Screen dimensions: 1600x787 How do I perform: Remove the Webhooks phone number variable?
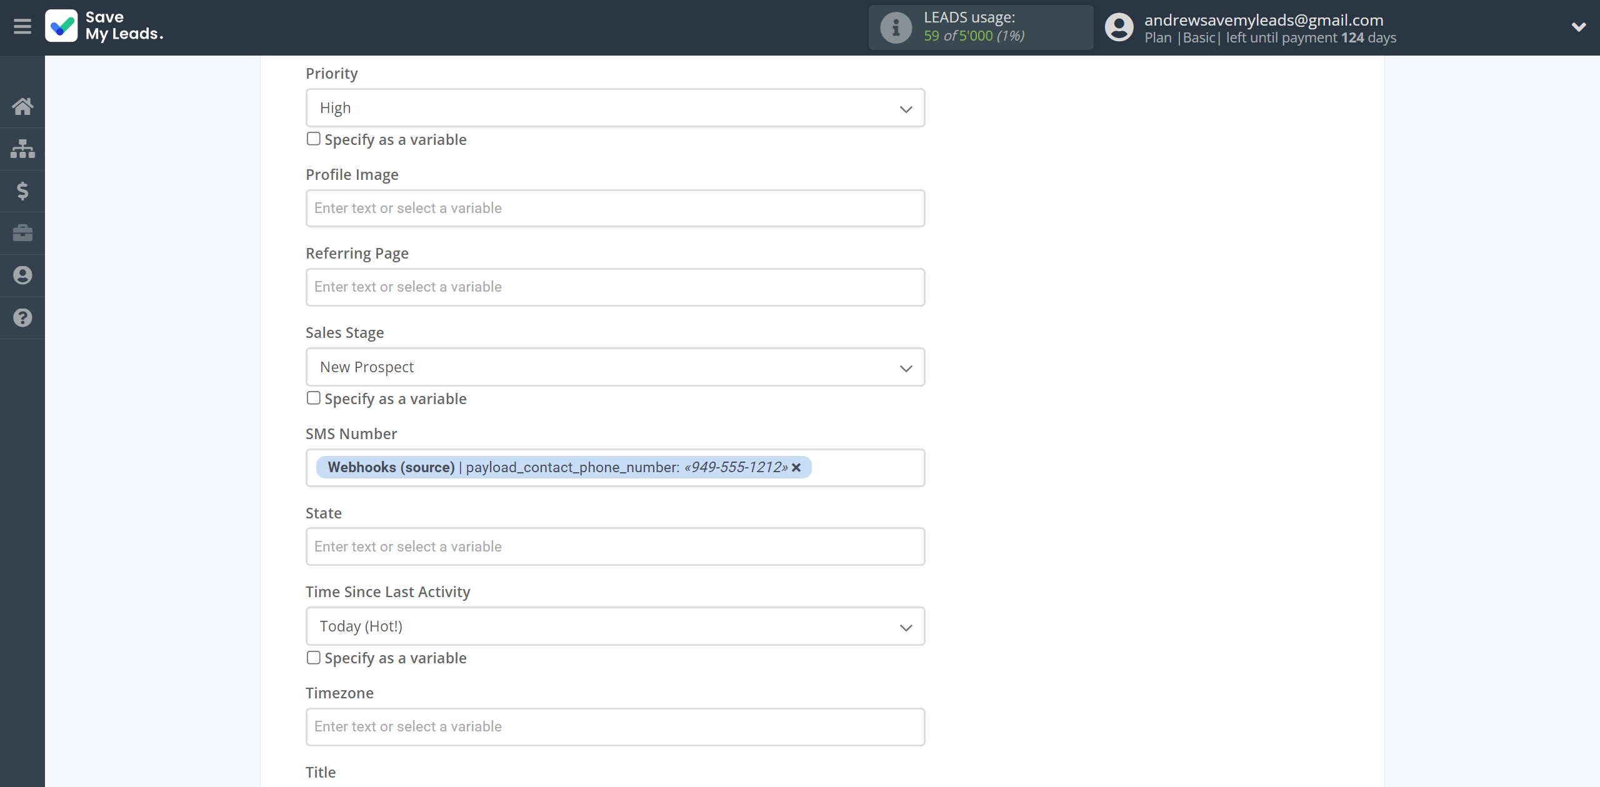(x=796, y=468)
